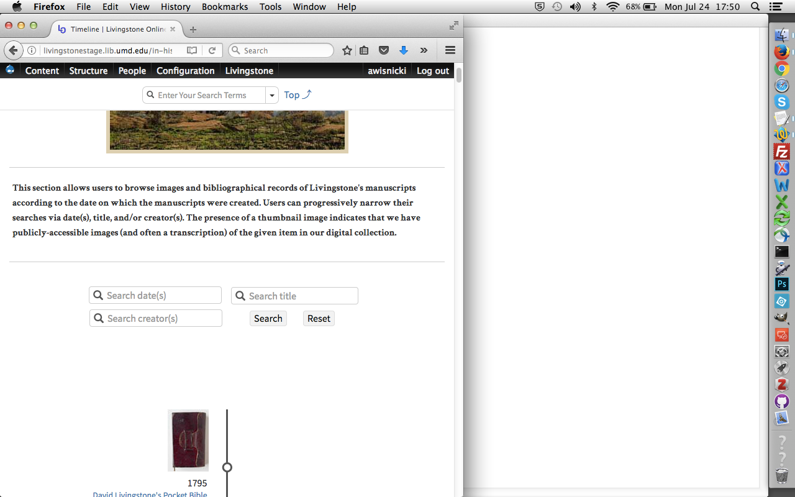
Task: Open the Livingstone admin menu
Action: point(249,71)
